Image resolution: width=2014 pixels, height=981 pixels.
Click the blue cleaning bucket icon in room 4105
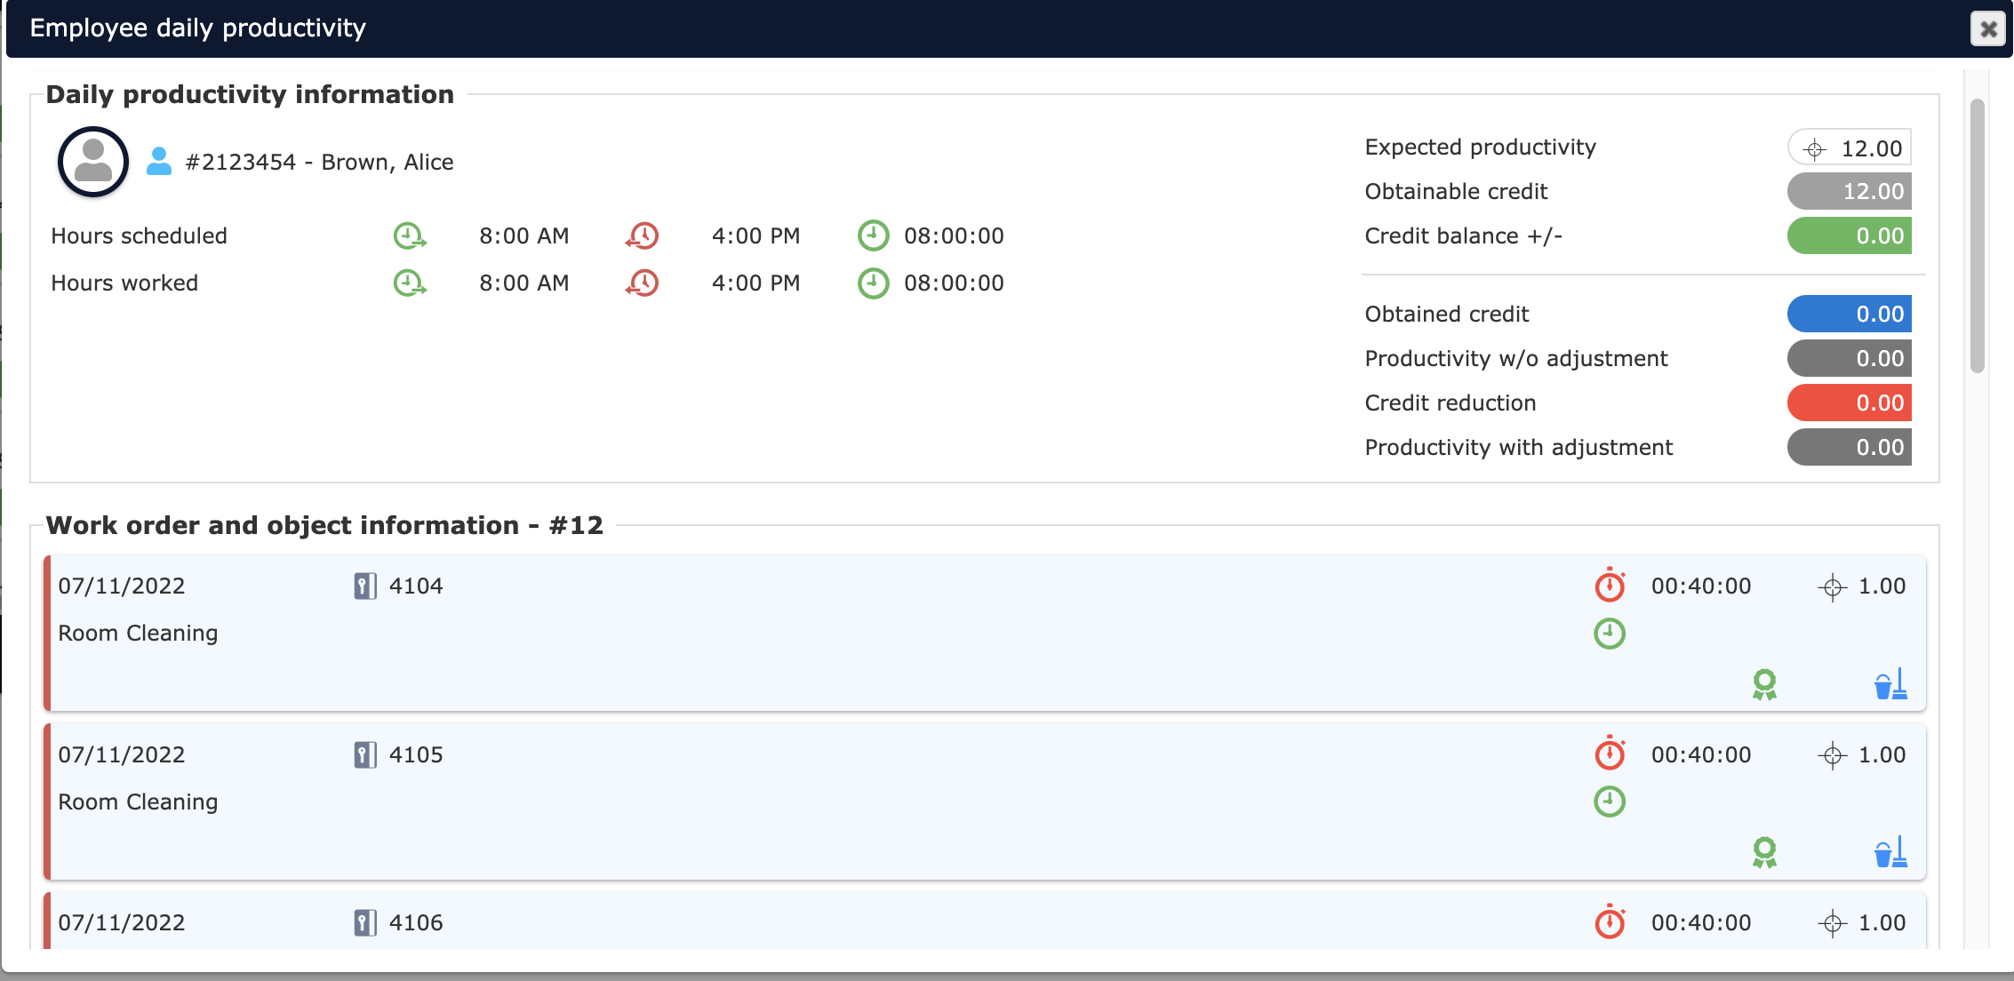[1890, 852]
